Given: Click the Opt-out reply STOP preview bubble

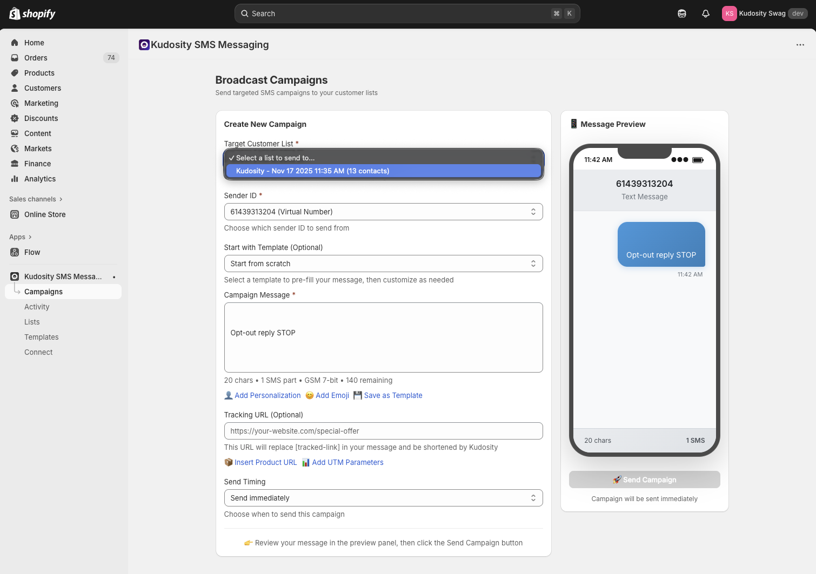Looking at the screenshot, I should pos(661,244).
